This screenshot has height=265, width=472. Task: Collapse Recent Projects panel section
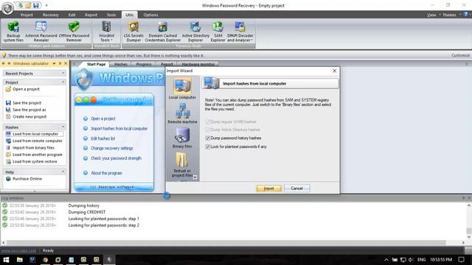[x=63, y=74]
